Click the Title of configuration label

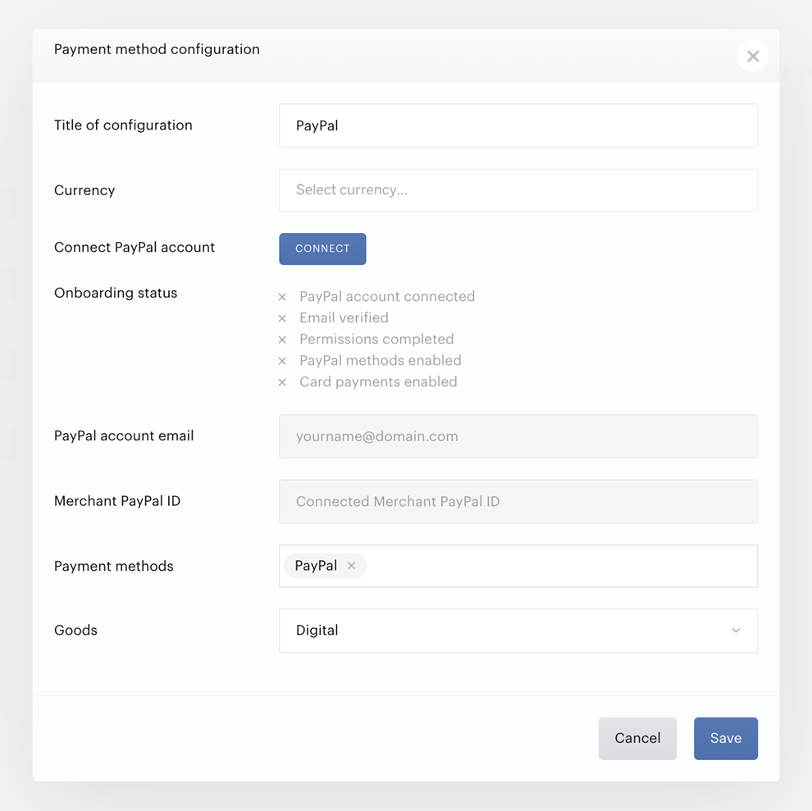pos(123,125)
